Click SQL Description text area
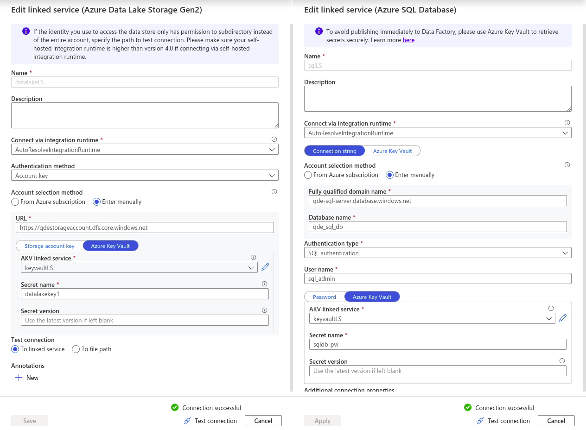The width and height of the screenshot is (586, 430). [438, 99]
